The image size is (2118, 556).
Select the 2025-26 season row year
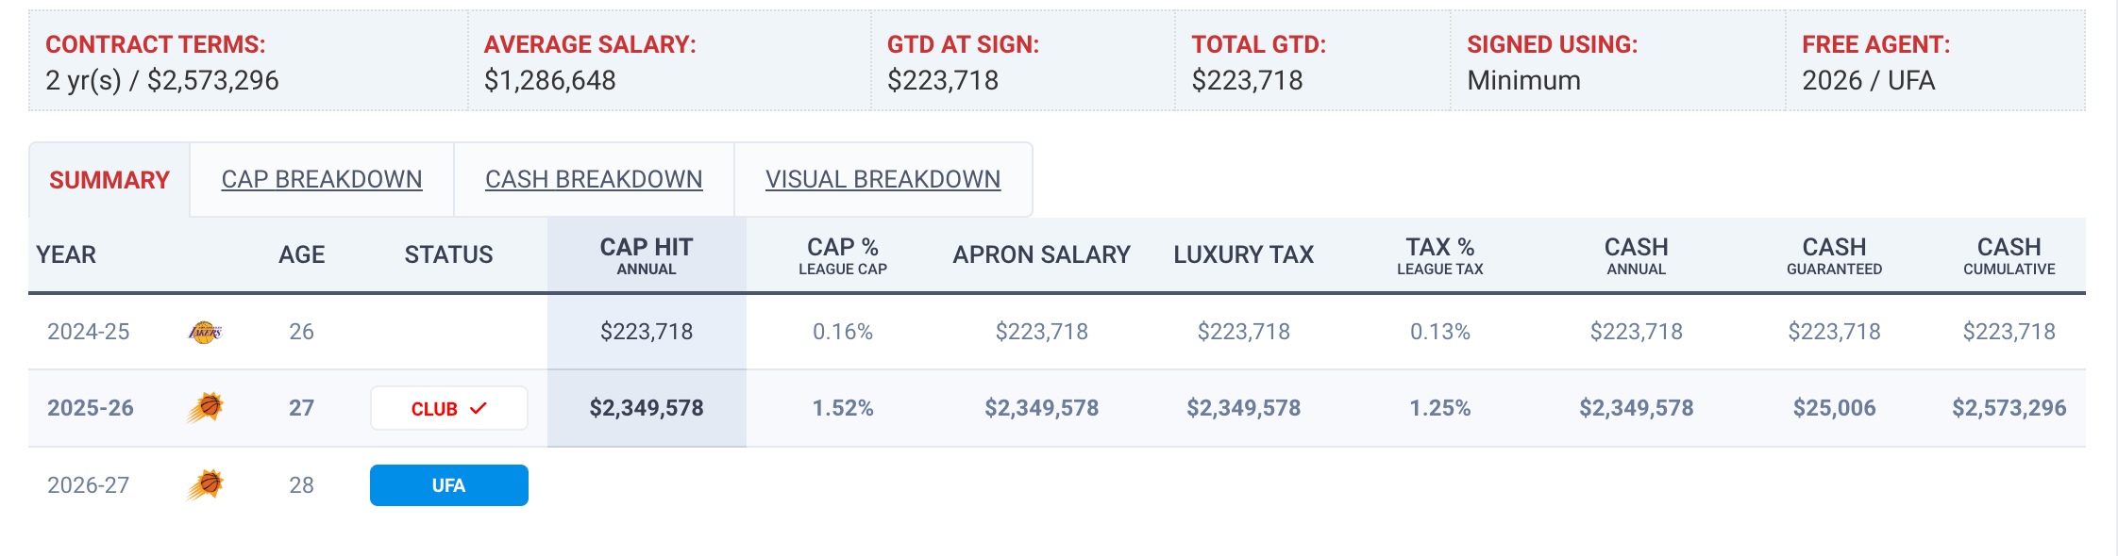pyautogui.click(x=91, y=408)
